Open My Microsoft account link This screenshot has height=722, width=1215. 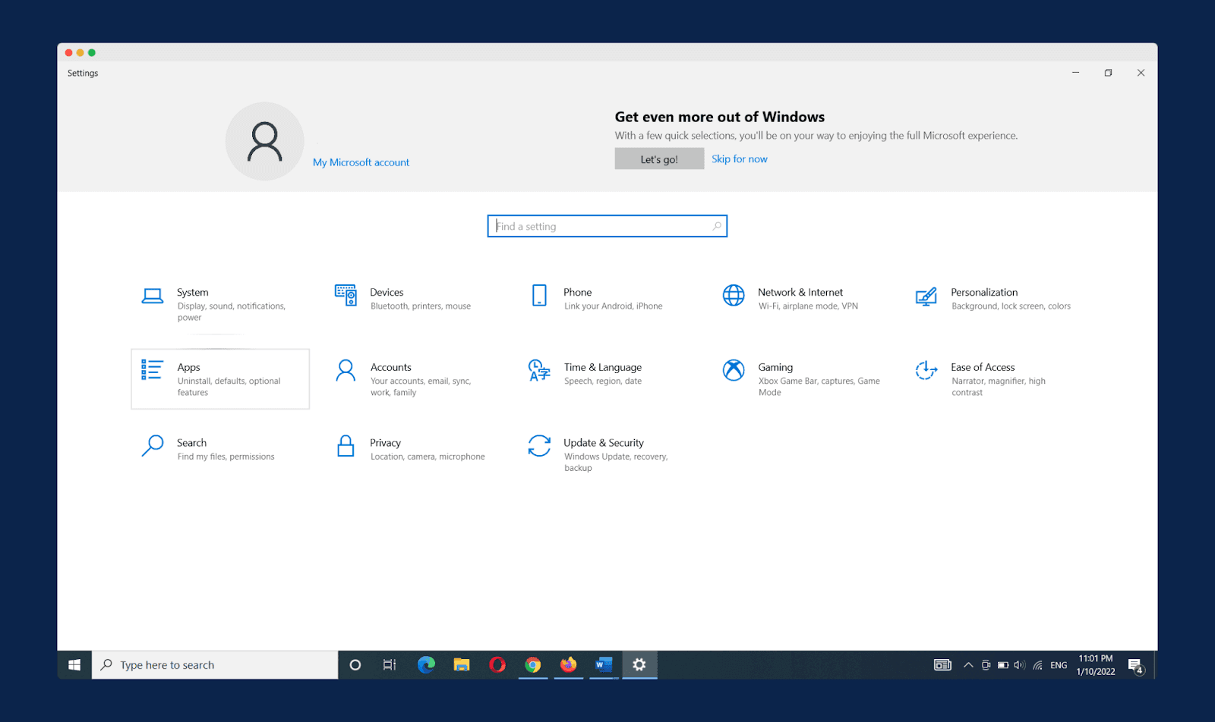(361, 162)
